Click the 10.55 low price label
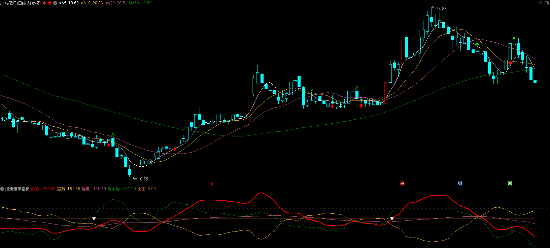Image resolution: width=550 pixels, height=248 pixels. (x=143, y=179)
